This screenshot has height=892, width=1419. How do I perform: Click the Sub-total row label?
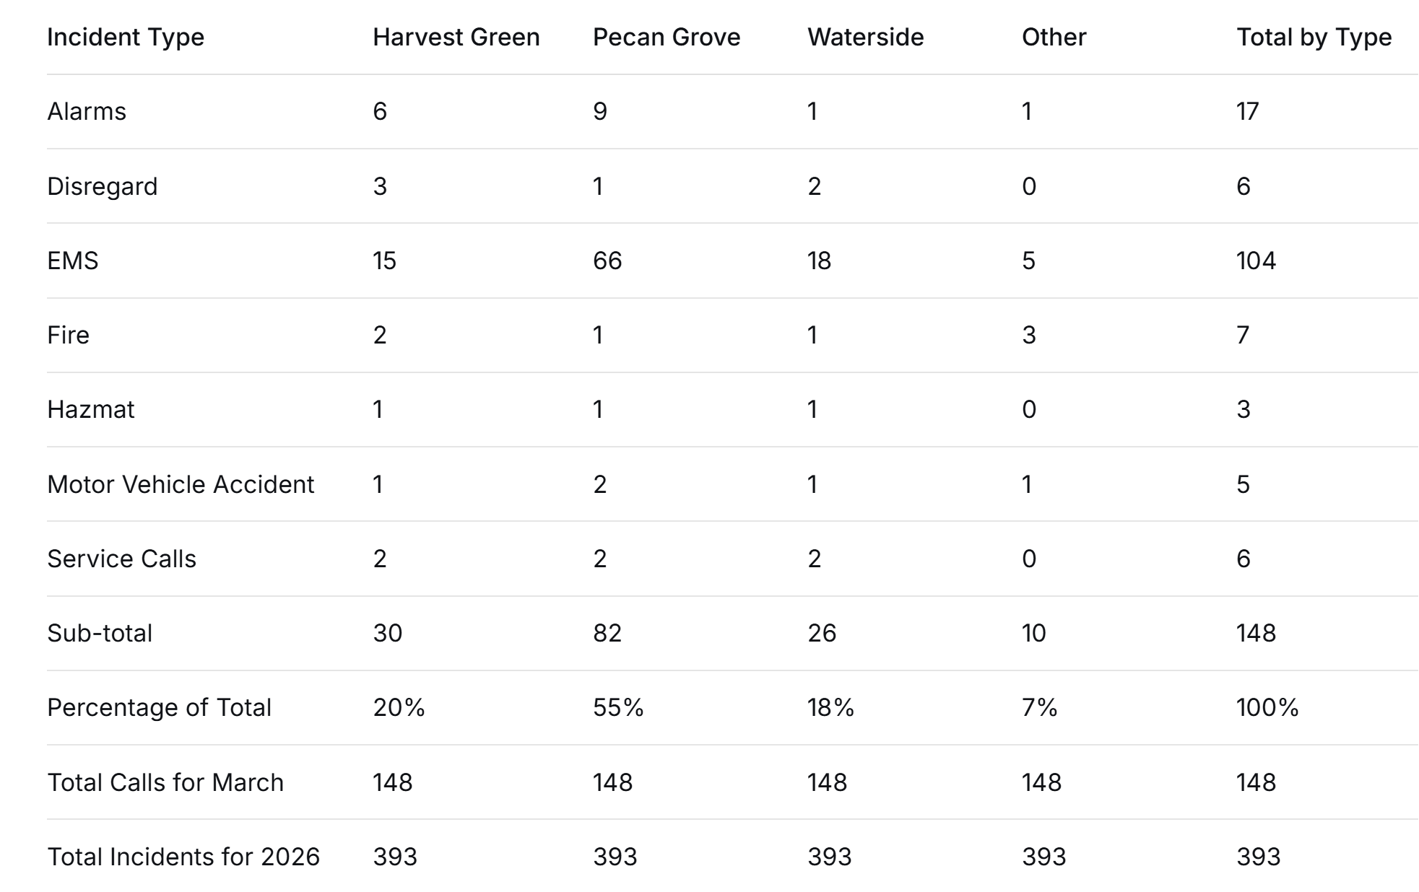100,633
